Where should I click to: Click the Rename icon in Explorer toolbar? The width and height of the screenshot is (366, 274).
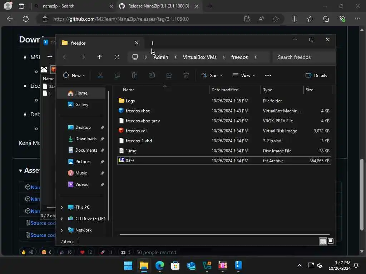[x=152, y=76]
